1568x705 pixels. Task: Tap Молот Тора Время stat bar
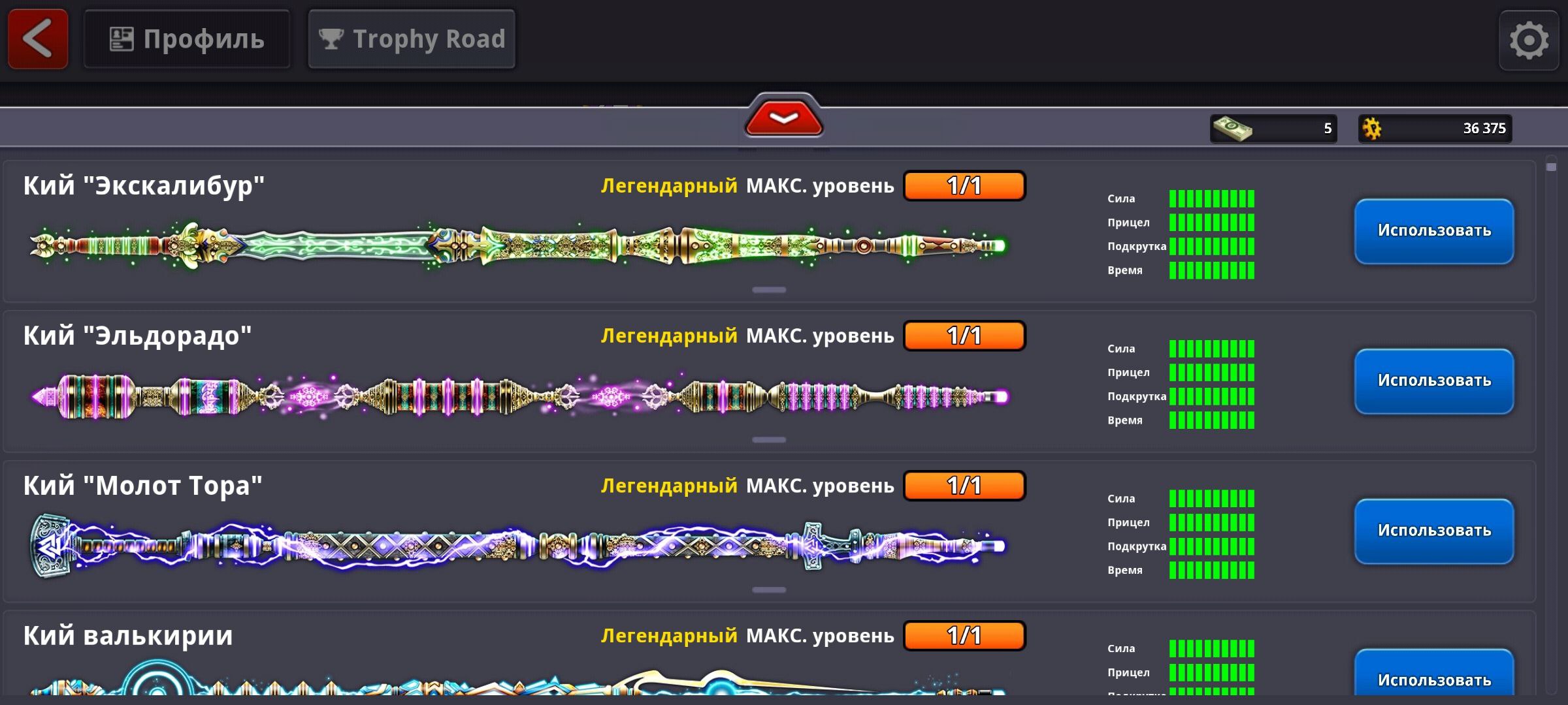[x=1212, y=571]
